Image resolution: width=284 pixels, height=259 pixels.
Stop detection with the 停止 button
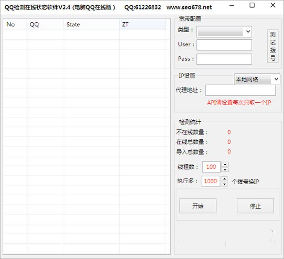click(x=255, y=206)
